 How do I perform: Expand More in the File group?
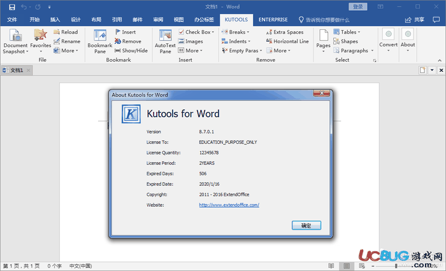pos(66,50)
